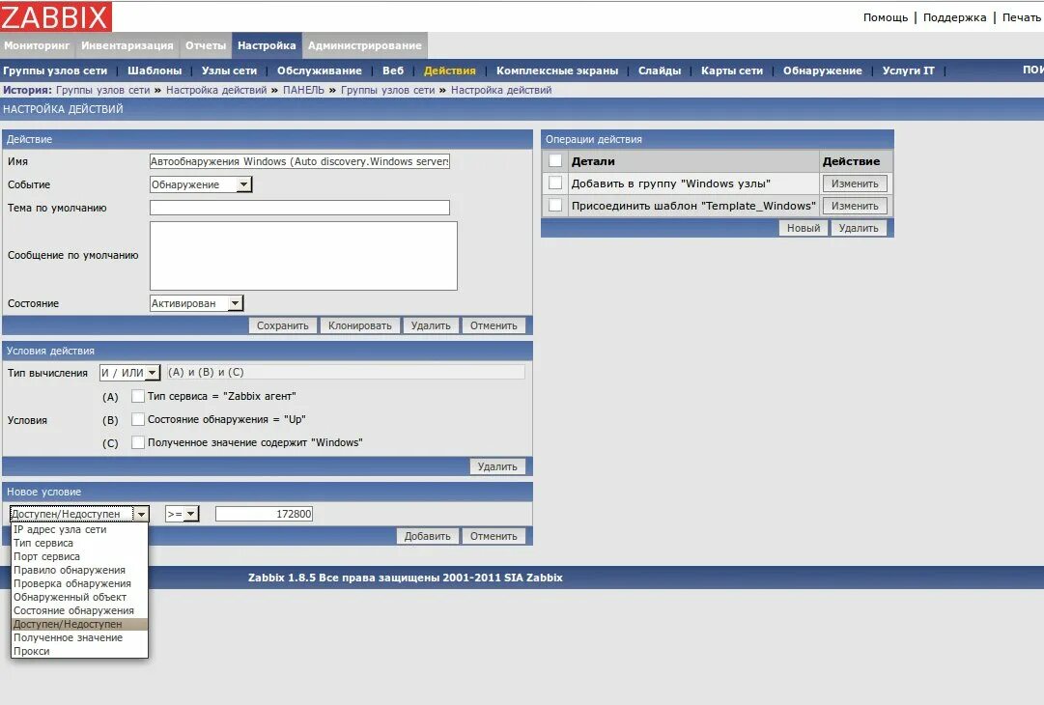Image resolution: width=1044 pixels, height=705 pixels.
Task: Select highlighted Доступен/Недоступен option in list
Action: click(79, 625)
